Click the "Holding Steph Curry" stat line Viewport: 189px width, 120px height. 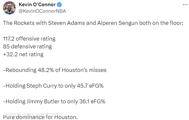(53, 86)
